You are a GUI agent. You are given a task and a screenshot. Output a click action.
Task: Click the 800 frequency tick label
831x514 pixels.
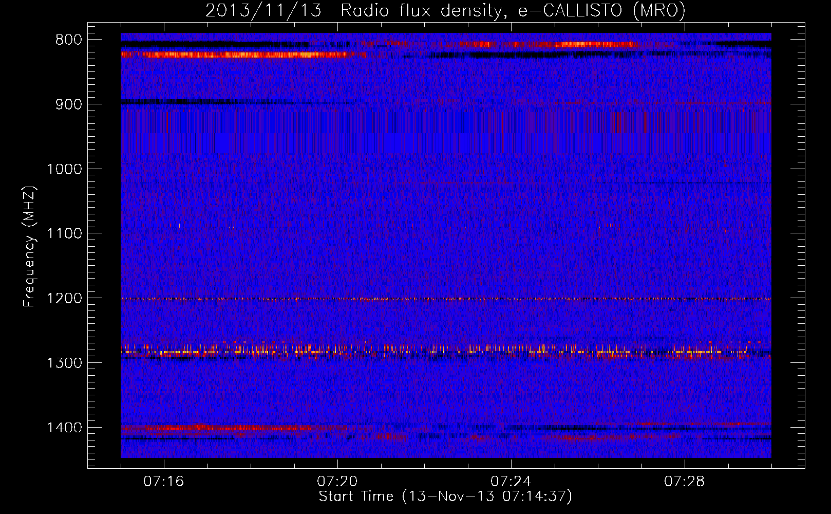pos(69,40)
